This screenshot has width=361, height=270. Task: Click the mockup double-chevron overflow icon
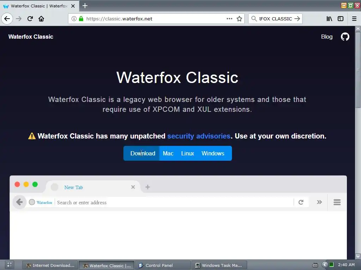[319, 202]
